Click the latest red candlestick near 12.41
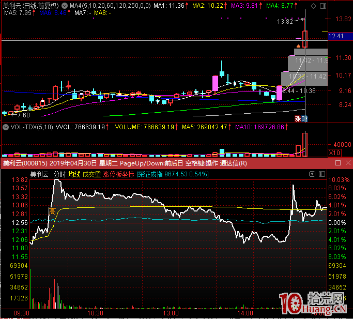The width and height of the screenshot is (353, 319). click(305, 39)
